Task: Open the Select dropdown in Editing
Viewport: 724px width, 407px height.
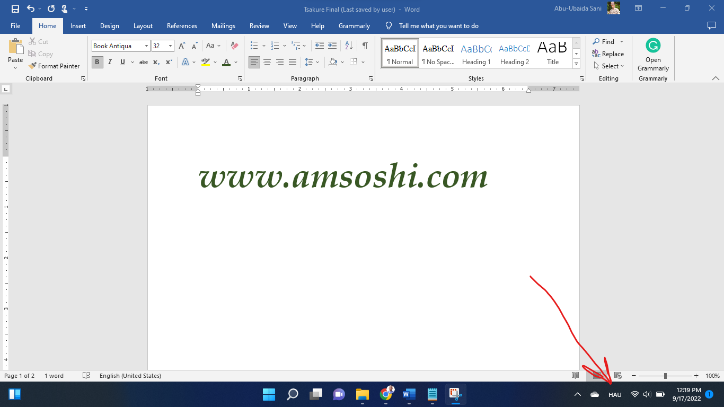Action: point(608,66)
